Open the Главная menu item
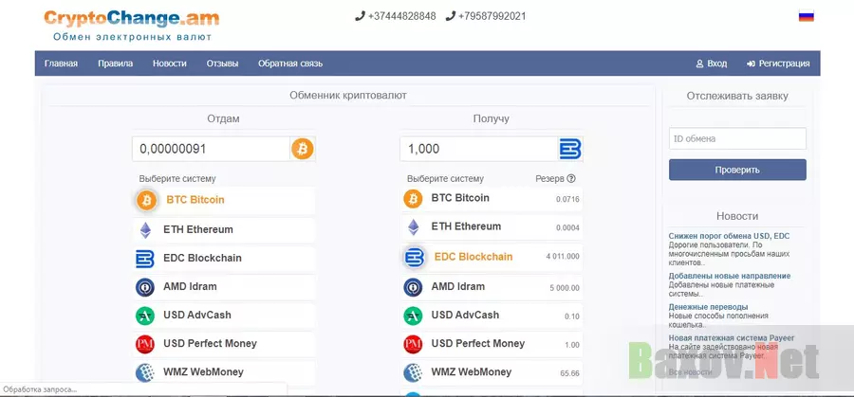Image resolution: width=854 pixels, height=397 pixels. (61, 63)
